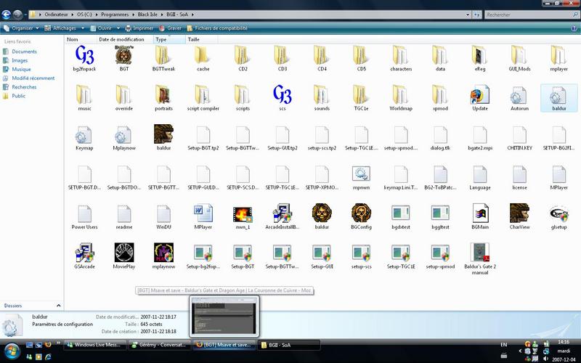This screenshot has width=581, height=363.
Task: Select the bgdxtest application icon
Action: [x=401, y=213]
